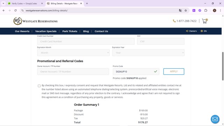Viewport: 224px width, 126px height.
Task: Click the APPLY promo button
Action: pos(174,71)
